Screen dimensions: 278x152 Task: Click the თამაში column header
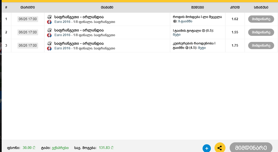pos(107,7)
